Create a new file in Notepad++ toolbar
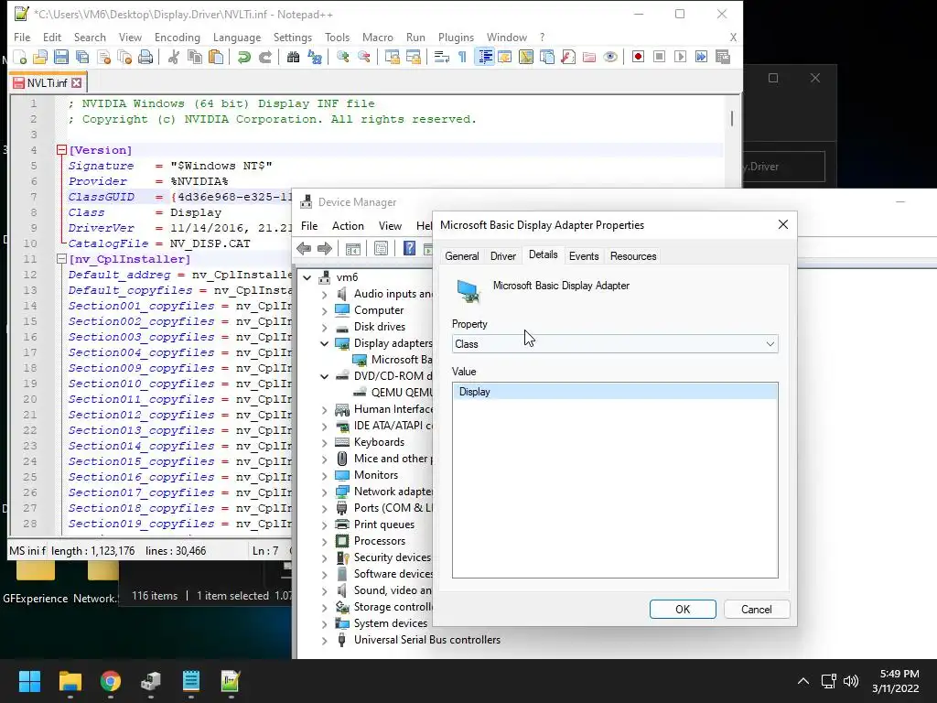This screenshot has width=937, height=703. click(20, 57)
